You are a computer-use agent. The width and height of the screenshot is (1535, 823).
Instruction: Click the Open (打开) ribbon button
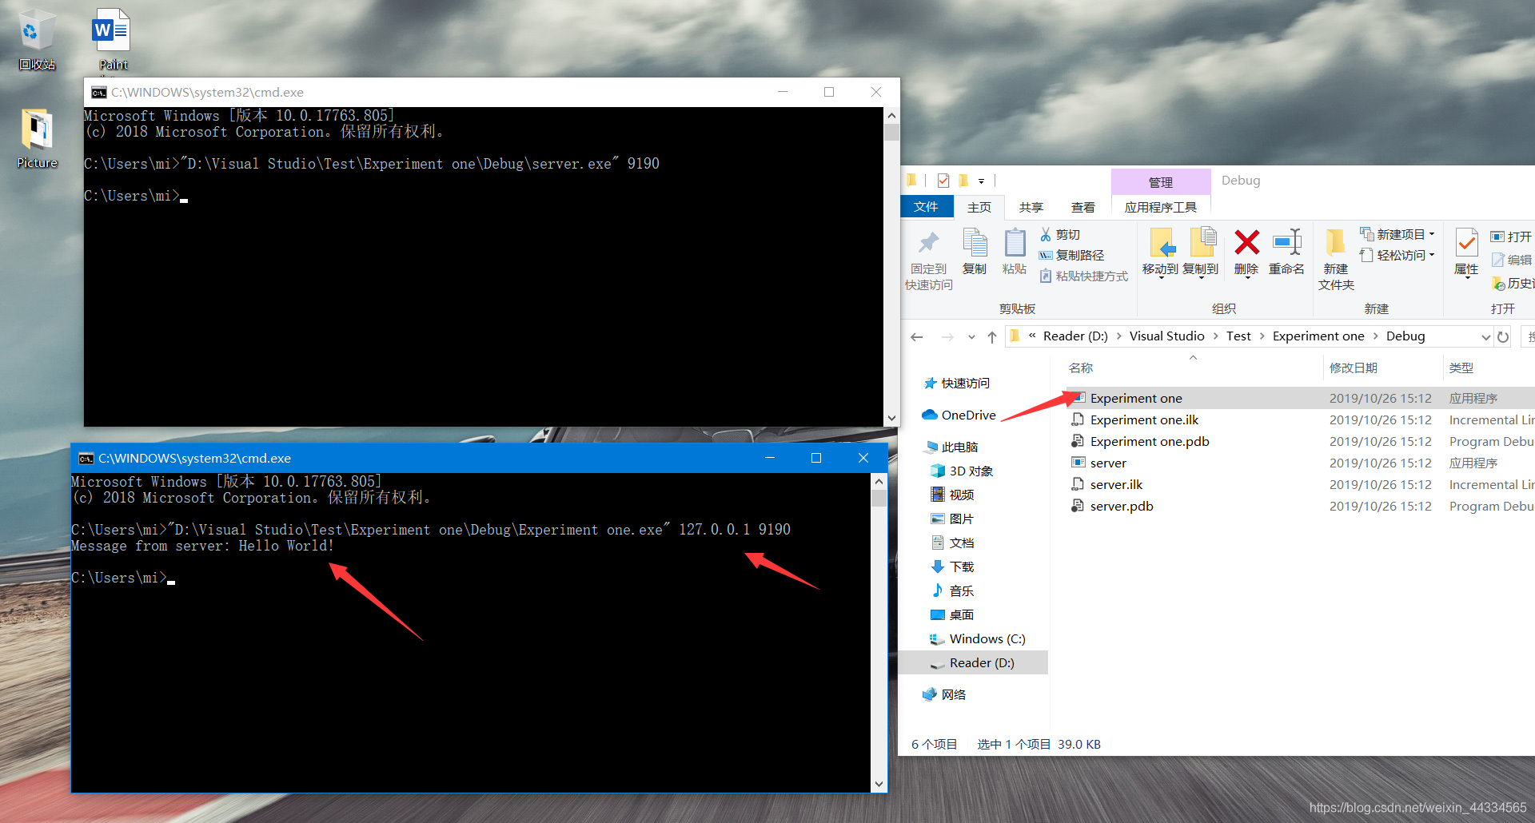1511,237
